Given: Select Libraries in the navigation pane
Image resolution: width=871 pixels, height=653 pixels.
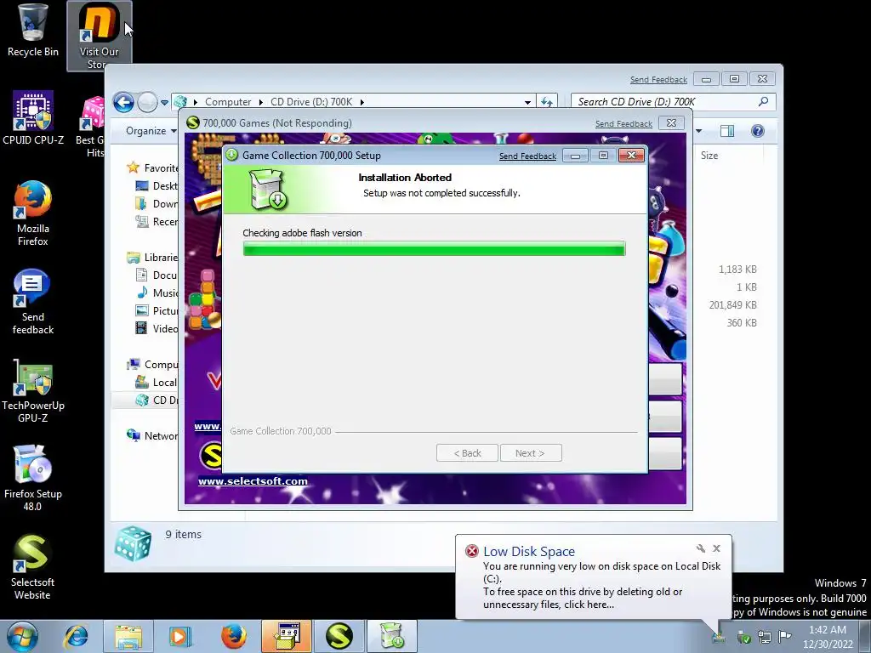Looking at the screenshot, I should tap(153, 258).
